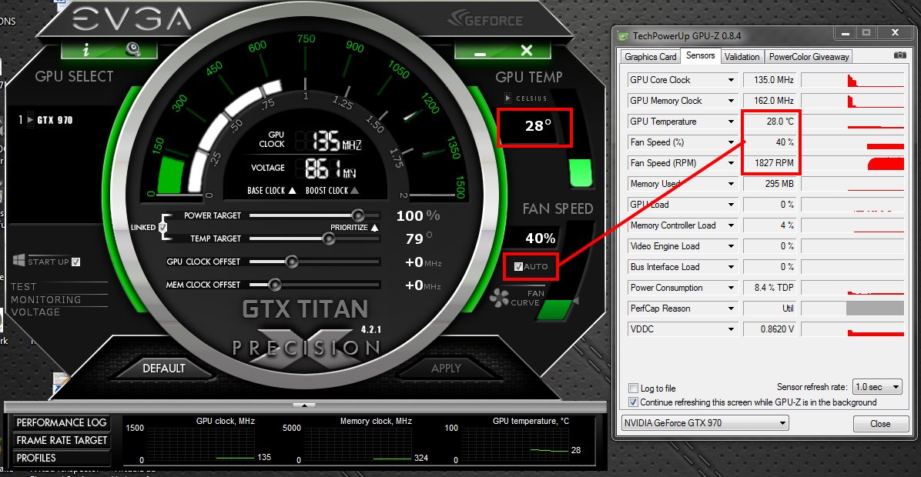Viewport: 921px width, 477px height.
Task: Open Video Engine Load sensor dropdown
Action: pyautogui.click(x=731, y=246)
